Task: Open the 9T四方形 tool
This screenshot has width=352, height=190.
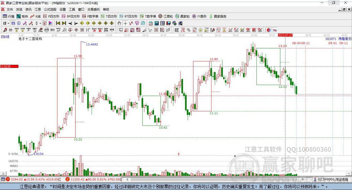Action: click(x=129, y=16)
